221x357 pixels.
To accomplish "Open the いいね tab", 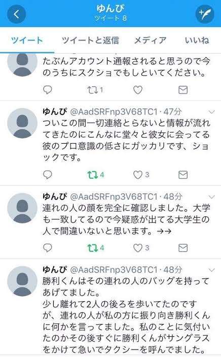I will (x=197, y=40).
